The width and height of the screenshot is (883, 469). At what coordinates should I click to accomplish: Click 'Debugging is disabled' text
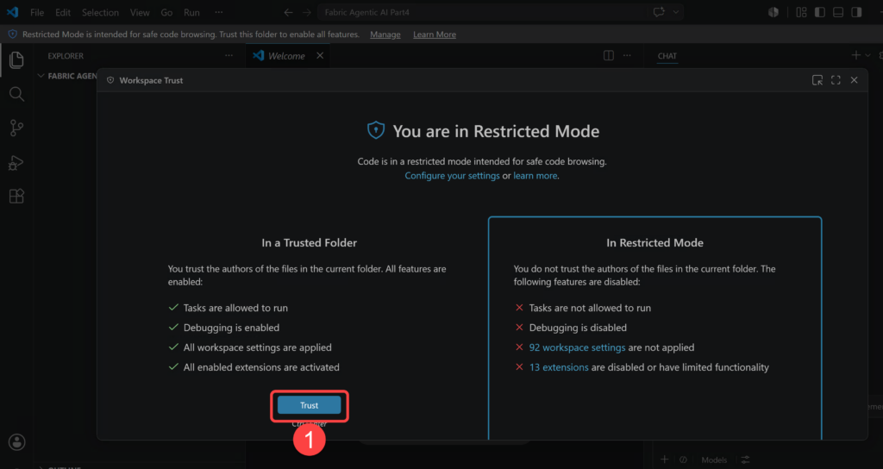pyautogui.click(x=578, y=328)
